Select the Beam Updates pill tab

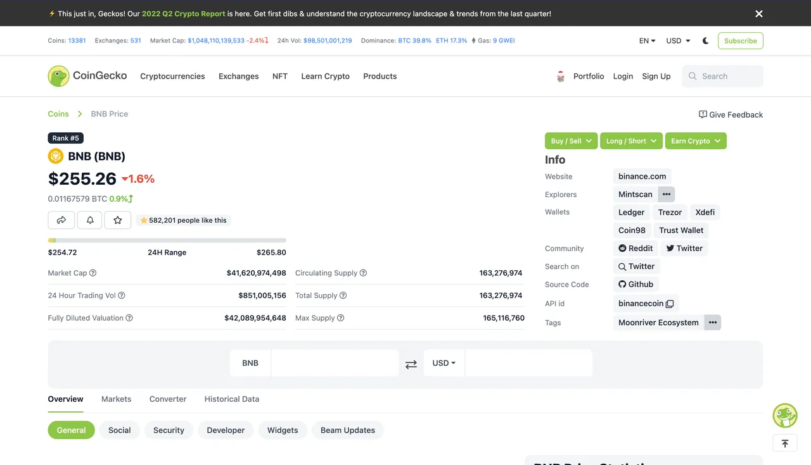click(348, 430)
